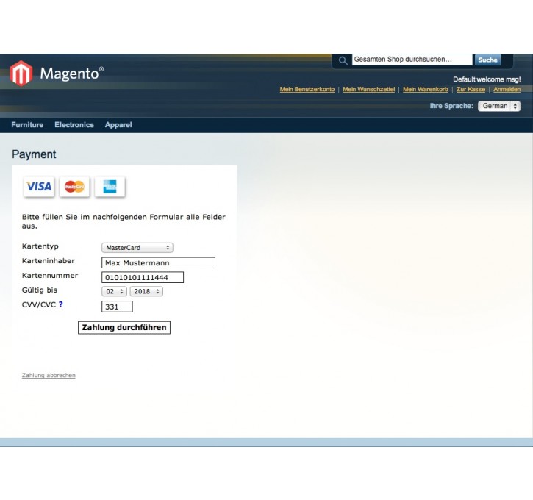This screenshot has height=500, width=533.
Task: Open the Mein Benutzerkonto link
Action: [307, 90]
